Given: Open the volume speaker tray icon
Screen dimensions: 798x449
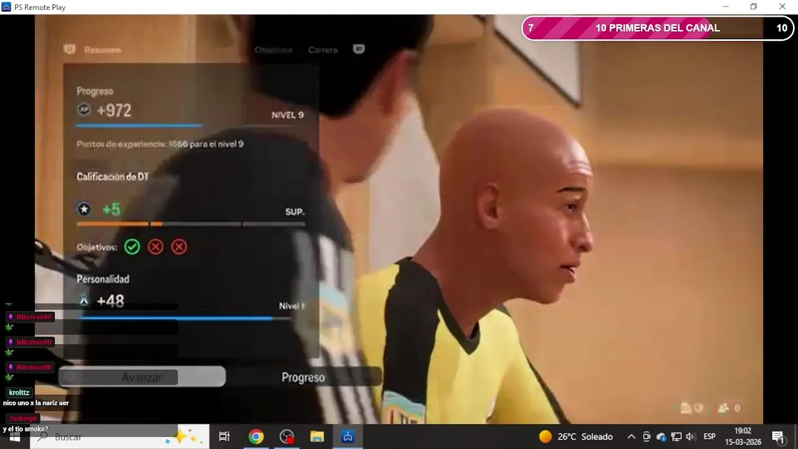Looking at the screenshot, I should [x=691, y=437].
